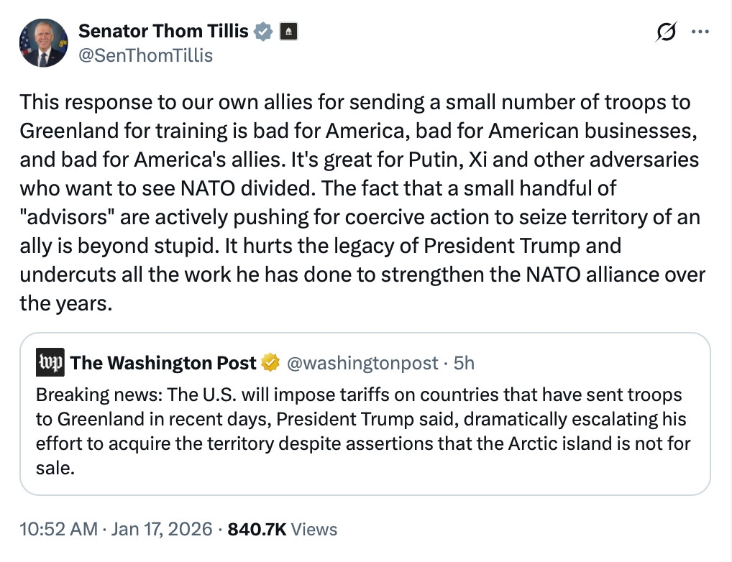The image size is (732, 562).
Task: Click the blue verified badge beside Thom Tillis
Action: [263, 32]
